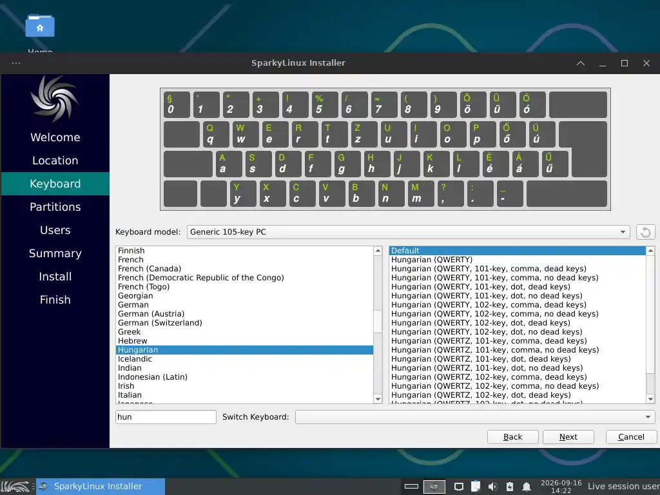The height and width of the screenshot is (495, 660).
Task: Select French (Canada) layout
Action: click(244, 269)
